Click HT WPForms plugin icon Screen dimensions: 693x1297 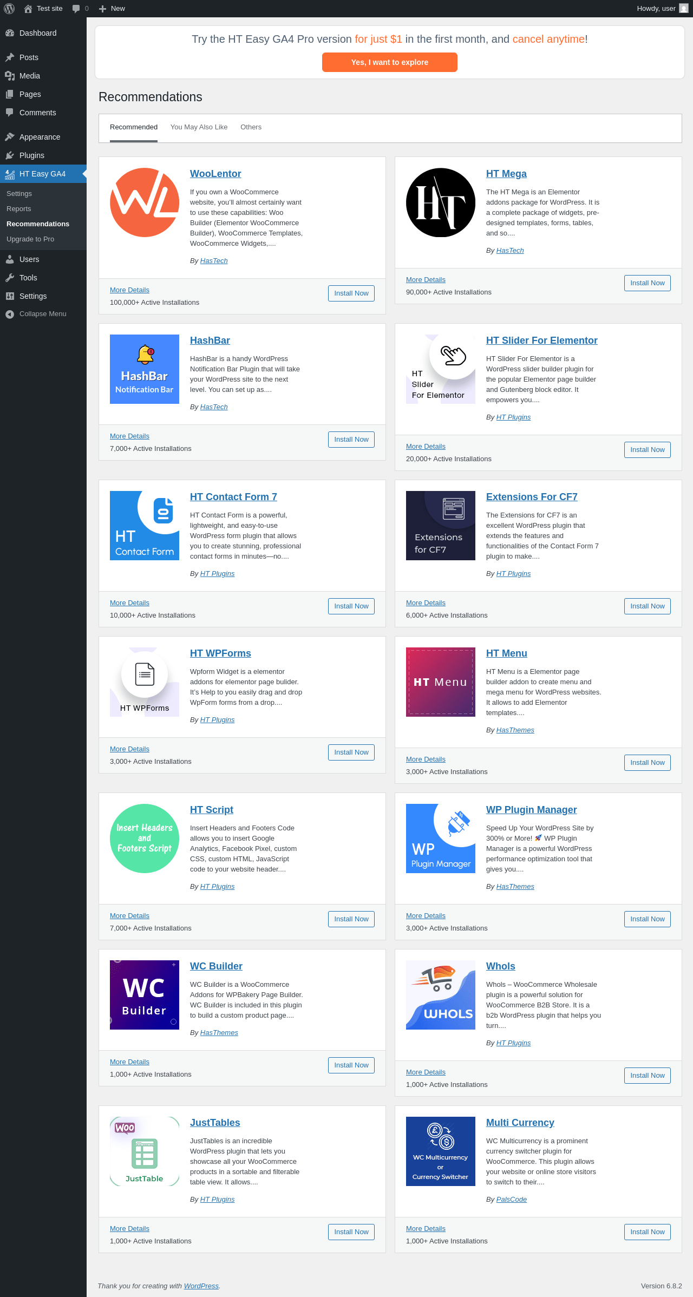click(145, 682)
